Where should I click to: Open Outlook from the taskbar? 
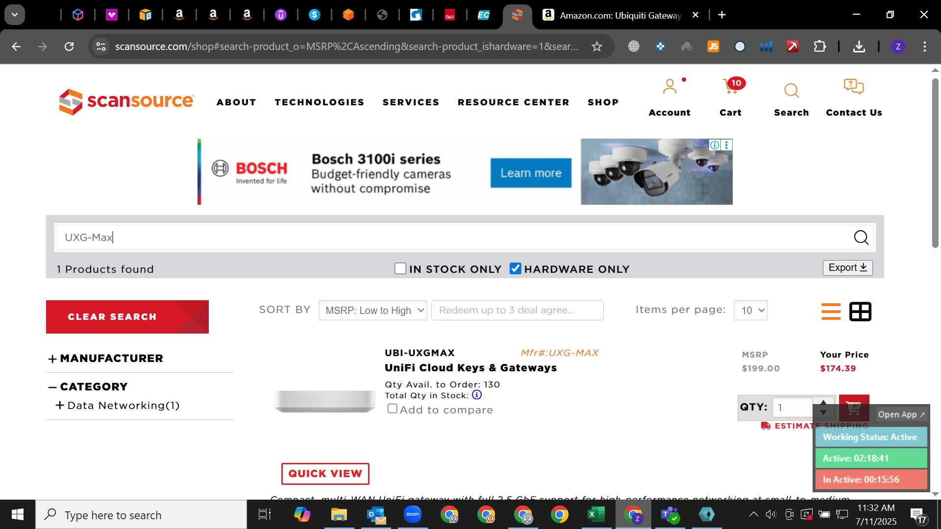376,514
